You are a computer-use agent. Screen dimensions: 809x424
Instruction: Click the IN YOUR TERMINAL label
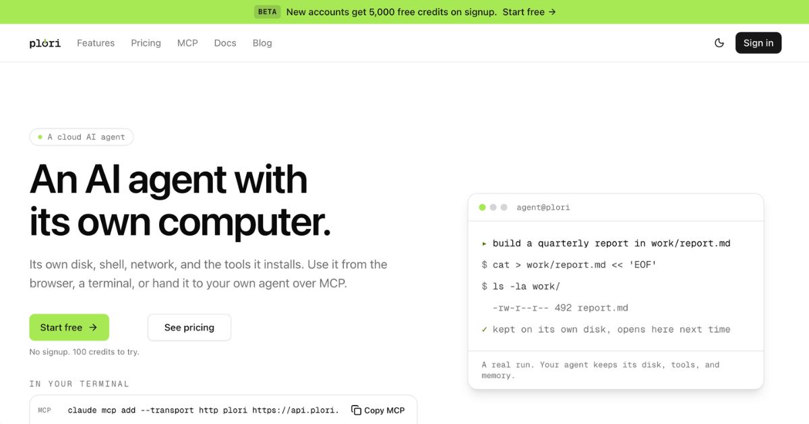(80, 384)
